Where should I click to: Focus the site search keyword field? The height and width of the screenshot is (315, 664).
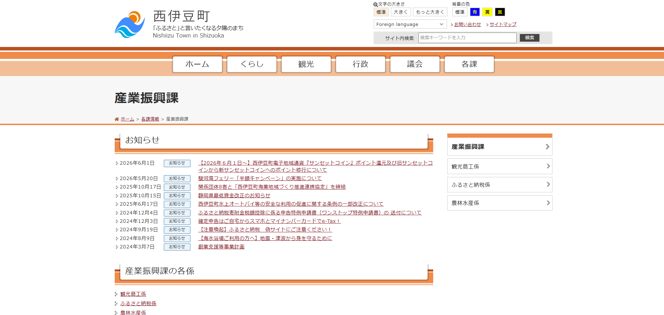click(468, 38)
